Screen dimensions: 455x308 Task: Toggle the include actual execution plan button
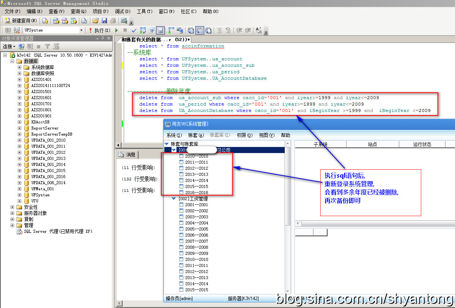coord(170,30)
